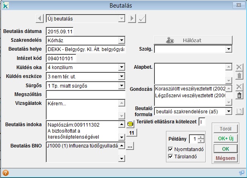
Task: Expand the Szakrendelés dropdown
Action: [x=121, y=40]
